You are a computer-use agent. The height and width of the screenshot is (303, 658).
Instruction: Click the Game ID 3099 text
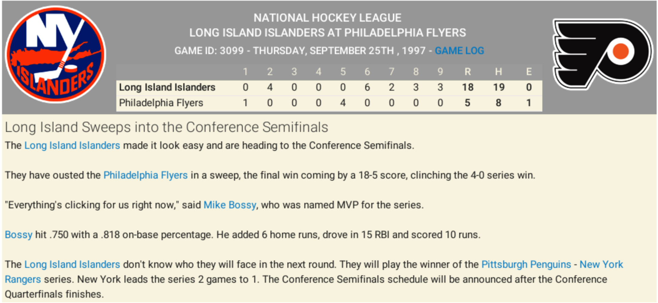(x=209, y=51)
